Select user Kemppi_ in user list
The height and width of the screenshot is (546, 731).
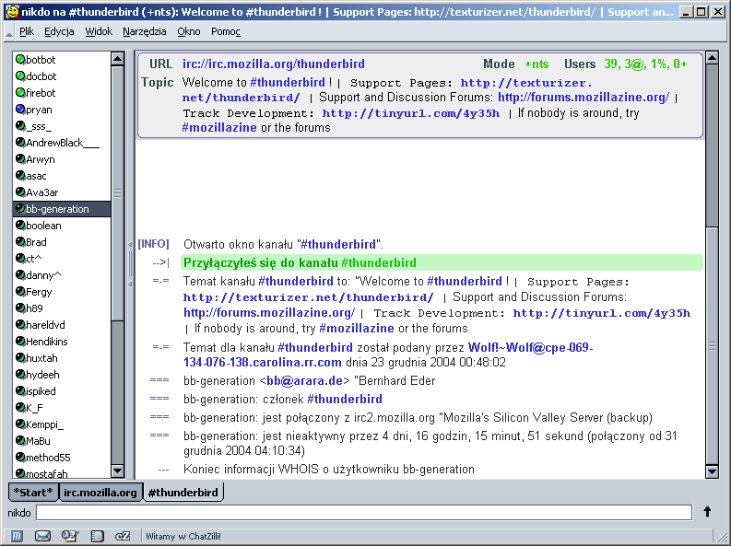62,424
